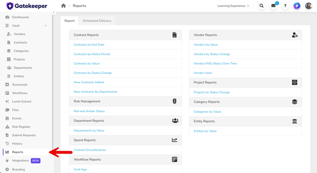Open Contracts by End Date report

click(x=89, y=44)
